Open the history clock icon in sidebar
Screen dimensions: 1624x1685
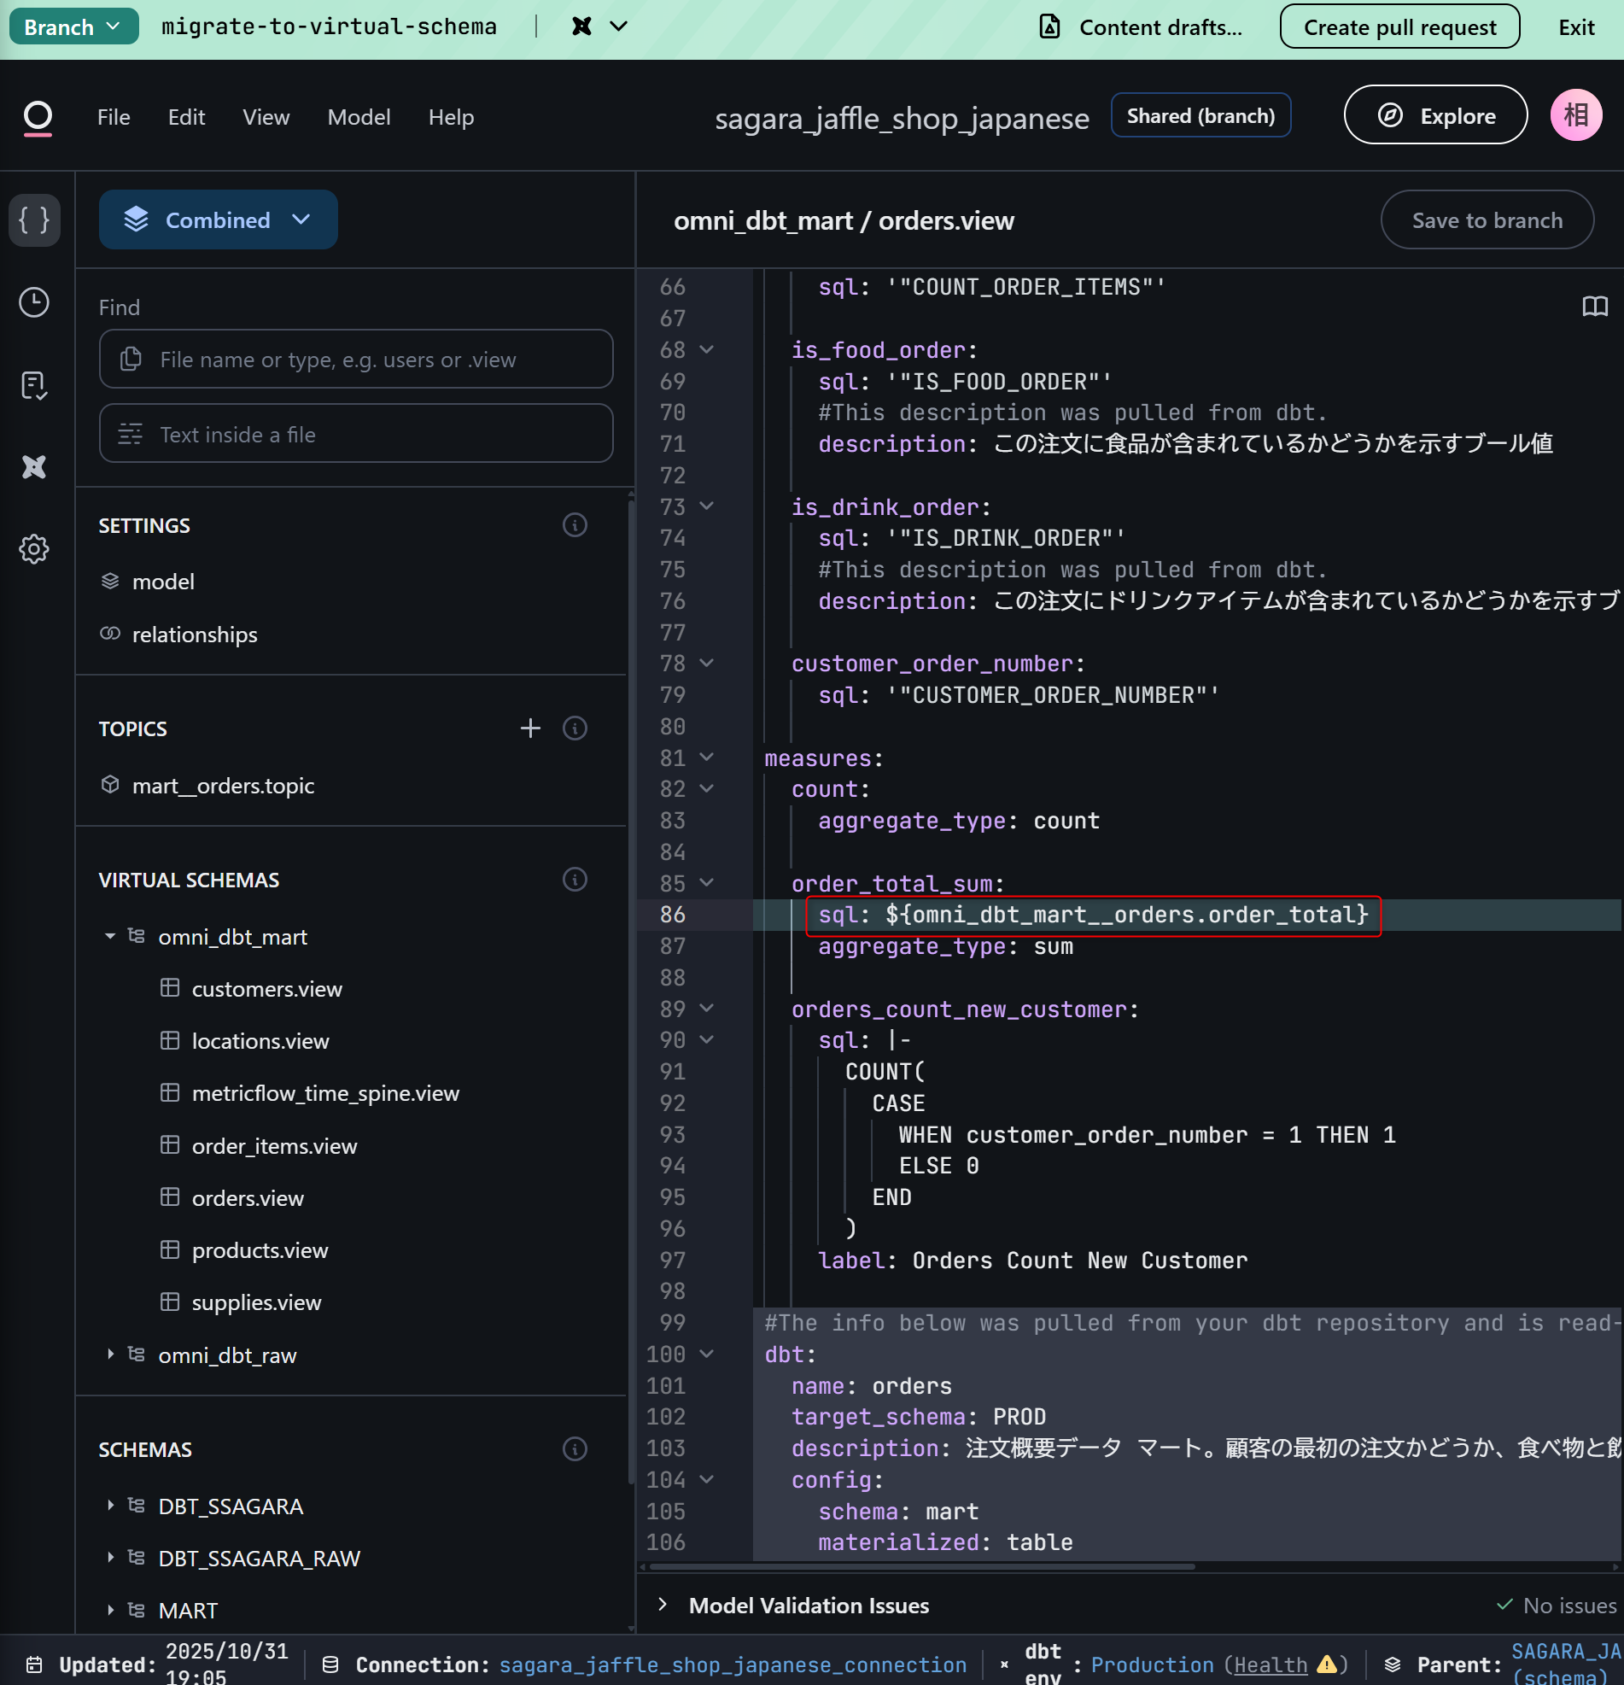point(34,302)
